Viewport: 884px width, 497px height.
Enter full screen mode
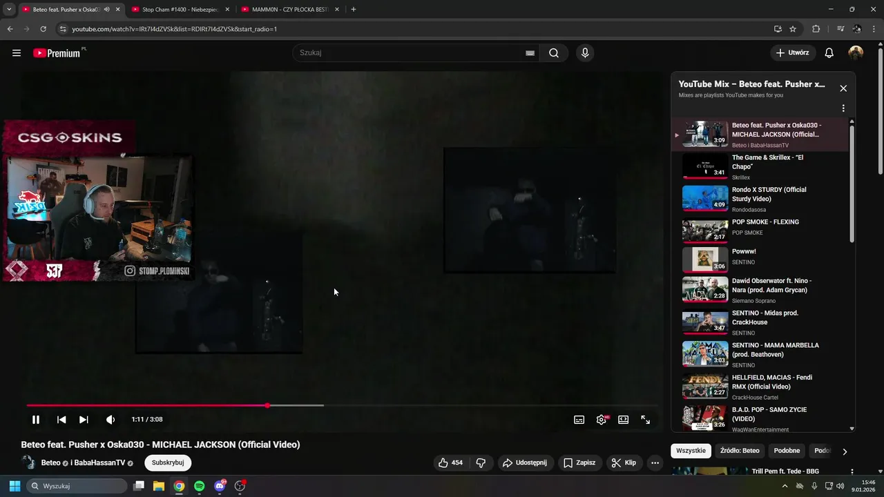tap(646, 420)
